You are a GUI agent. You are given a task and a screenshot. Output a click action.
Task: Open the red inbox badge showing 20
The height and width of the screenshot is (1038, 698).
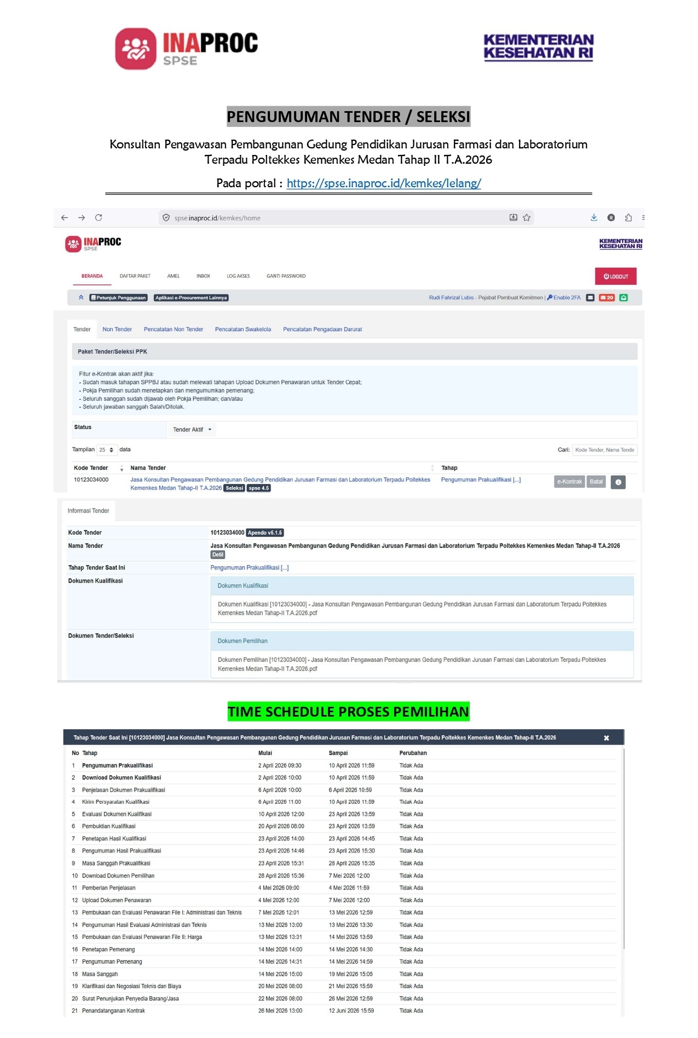(x=607, y=298)
